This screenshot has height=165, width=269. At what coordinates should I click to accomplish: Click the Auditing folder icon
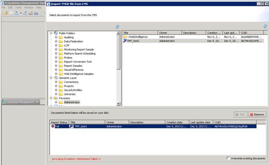(61, 37)
